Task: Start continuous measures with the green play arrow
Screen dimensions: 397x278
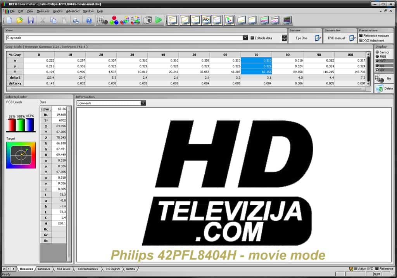Action: pyautogui.click(x=159, y=20)
